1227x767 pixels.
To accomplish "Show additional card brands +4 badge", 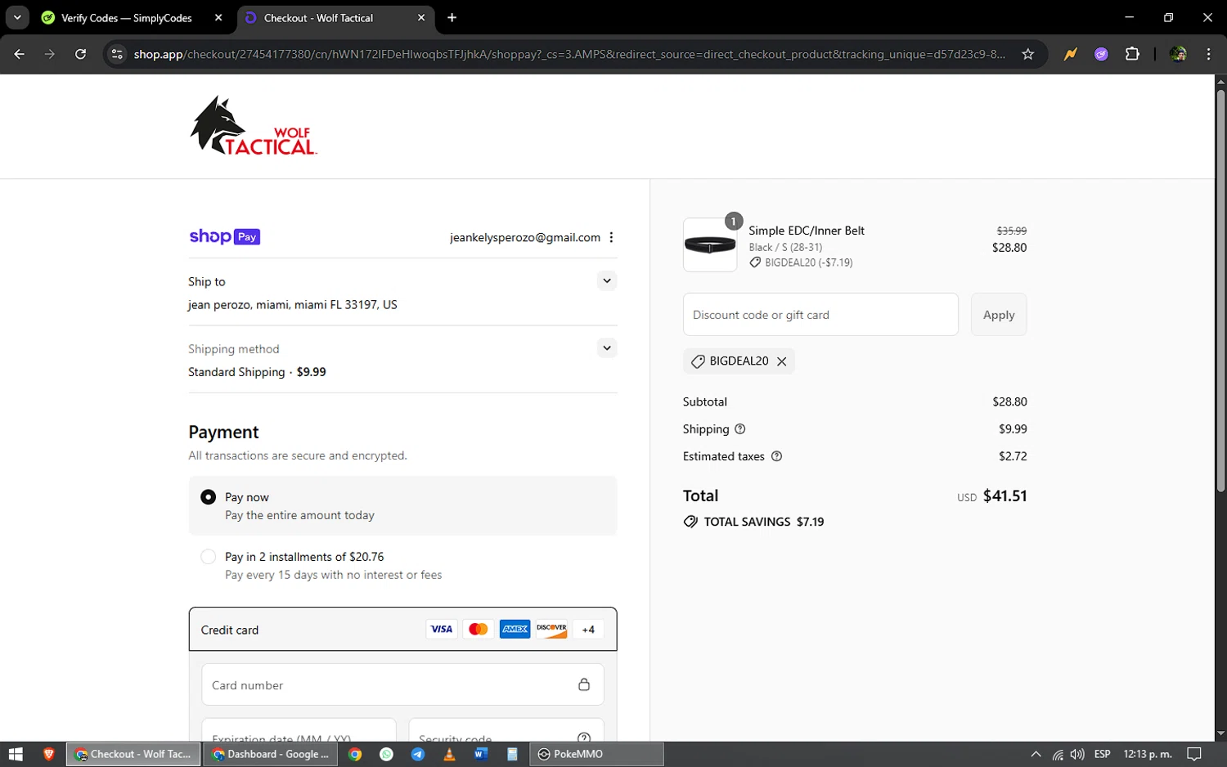I will click(588, 629).
